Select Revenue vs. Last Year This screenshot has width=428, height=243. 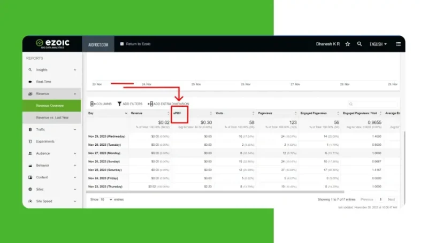point(51,117)
